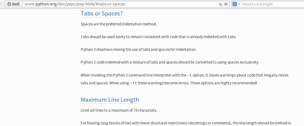Screen dimensions: 304x126
Task: Click the "Python 2 code indented" paragraph
Action: (x=170, y=62)
